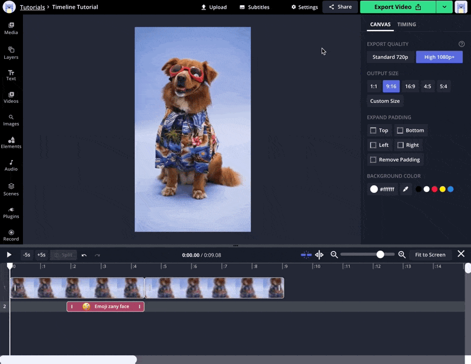The width and height of the screenshot is (471, 364).
Task: Click the Tutorials breadcrumb link
Action: (x=32, y=7)
